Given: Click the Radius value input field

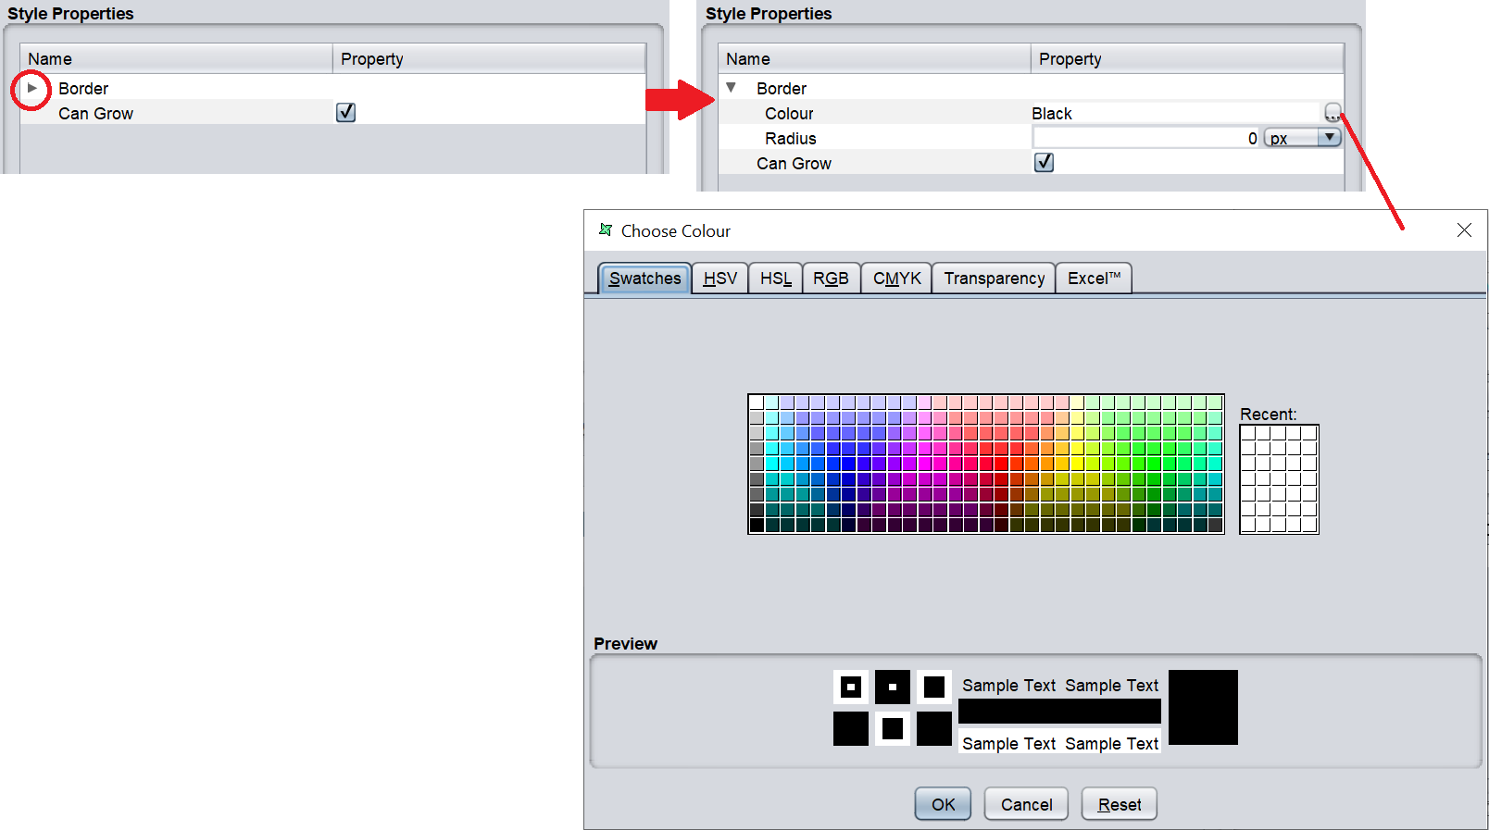Looking at the screenshot, I should (x=1145, y=138).
